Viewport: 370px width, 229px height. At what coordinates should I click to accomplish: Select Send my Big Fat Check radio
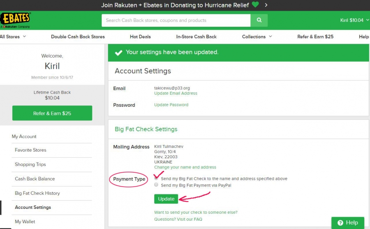156,178
